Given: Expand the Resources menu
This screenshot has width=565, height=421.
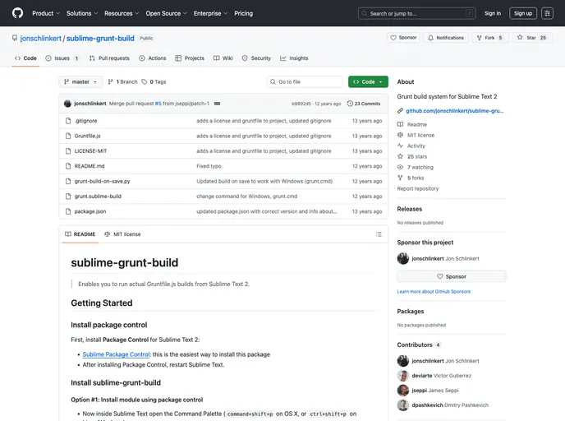Looking at the screenshot, I should 122,13.
